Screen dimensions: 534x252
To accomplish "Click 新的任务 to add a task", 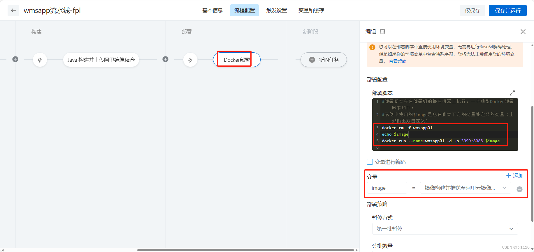I will coord(324,60).
